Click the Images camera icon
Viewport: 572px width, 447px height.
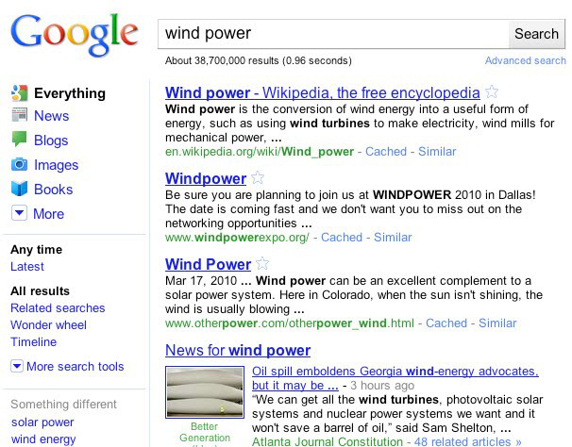pos(19,164)
